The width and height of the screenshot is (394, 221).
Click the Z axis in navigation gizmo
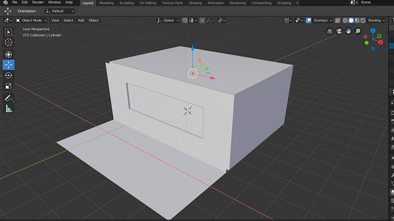pos(373,30)
